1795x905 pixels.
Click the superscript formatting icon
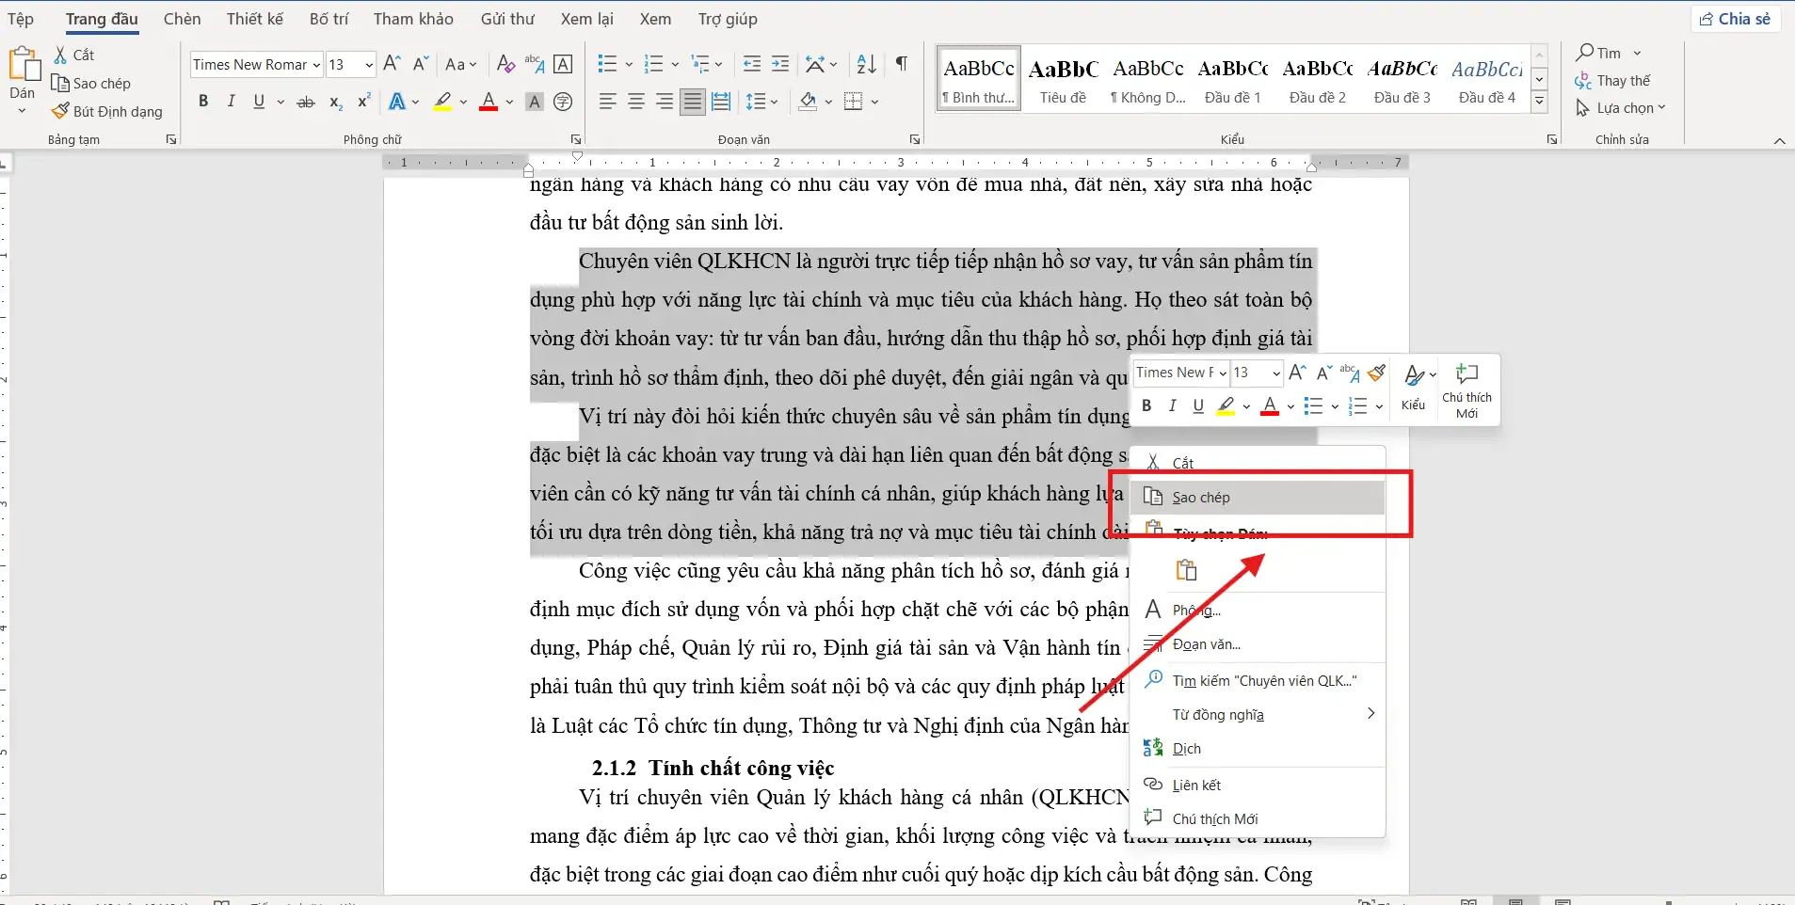363,102
